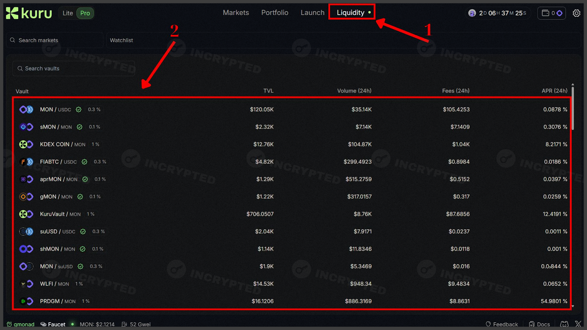Open the Launch tab

[313, 13]
